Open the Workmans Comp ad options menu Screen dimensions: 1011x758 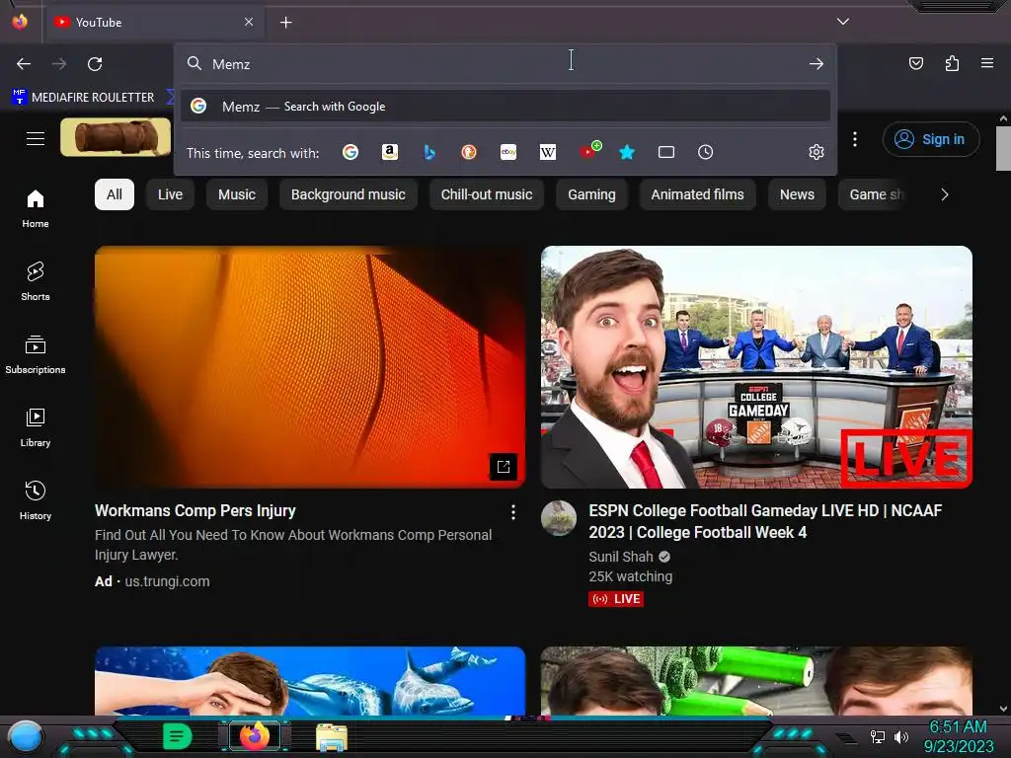pyautogui.click(x=513, y=512)
